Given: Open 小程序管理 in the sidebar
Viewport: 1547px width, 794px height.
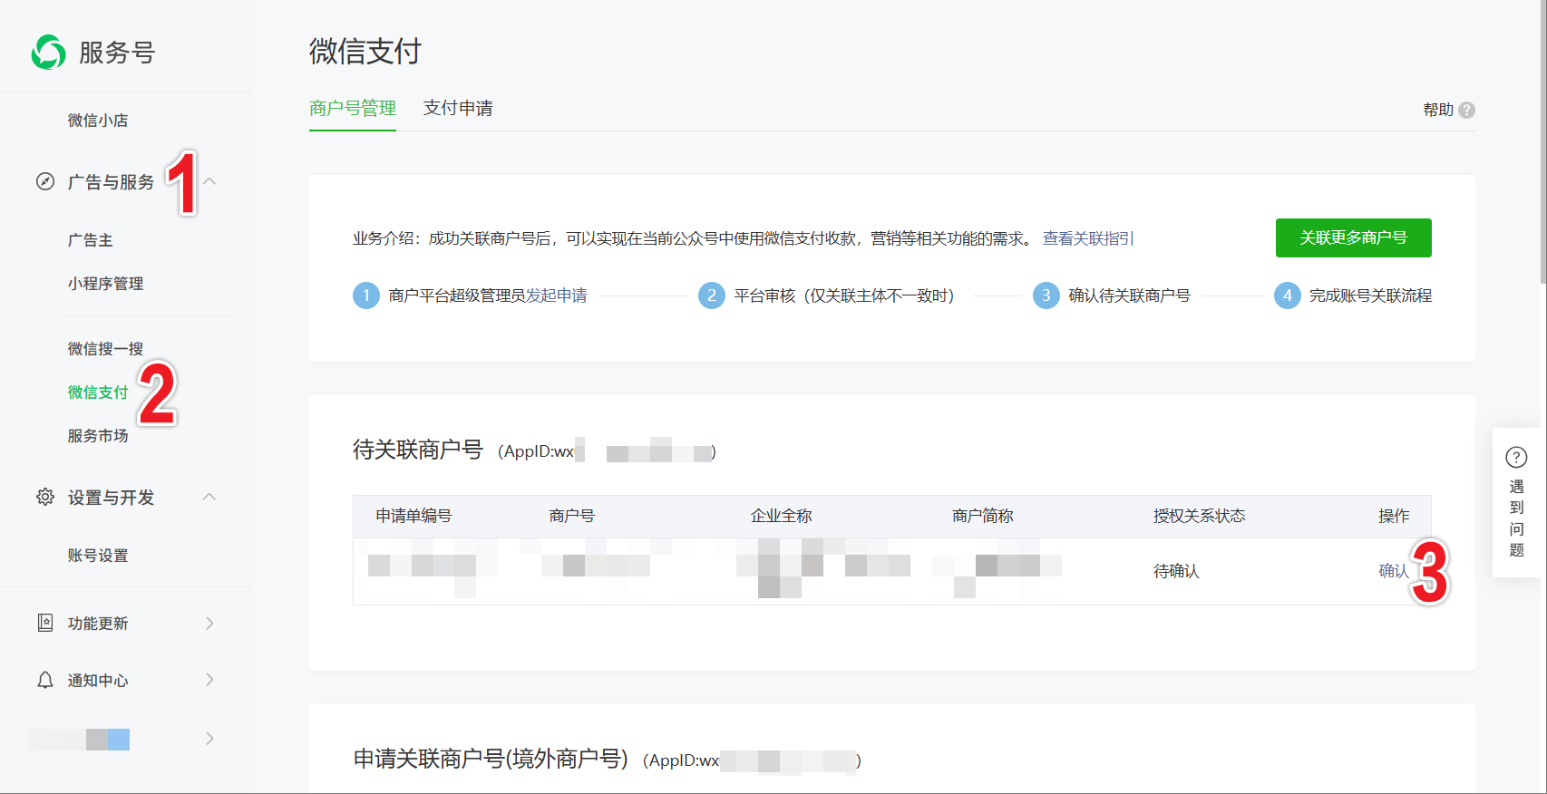Looking at the screenshot, I should pyautogui.click(x=105, y=284).
